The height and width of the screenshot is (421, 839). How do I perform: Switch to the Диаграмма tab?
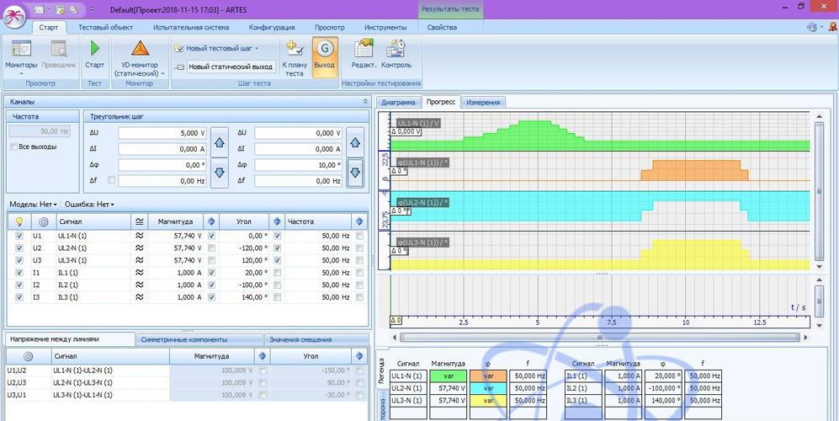pyautogui.click(x=399, y=103)
